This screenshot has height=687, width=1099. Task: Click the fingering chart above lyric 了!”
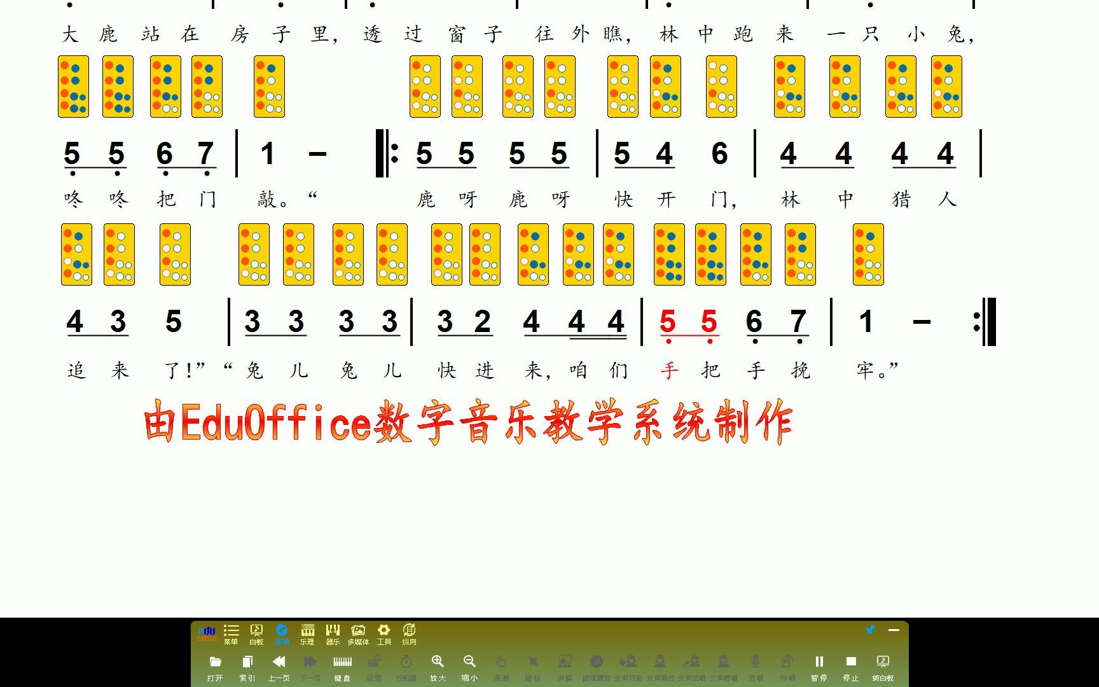tap(175, 254)
